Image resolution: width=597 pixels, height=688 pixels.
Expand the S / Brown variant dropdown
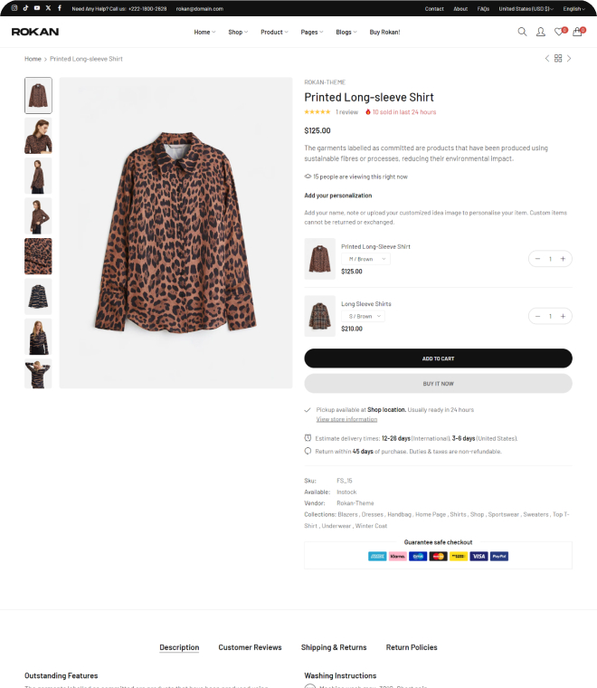click(363, 316)
